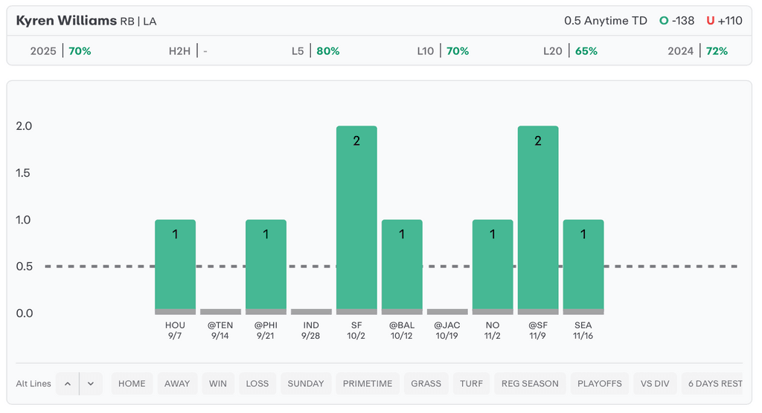Click the Over -138 odds
The height and width of the screenshot is (413, 762).
[676, 21]
